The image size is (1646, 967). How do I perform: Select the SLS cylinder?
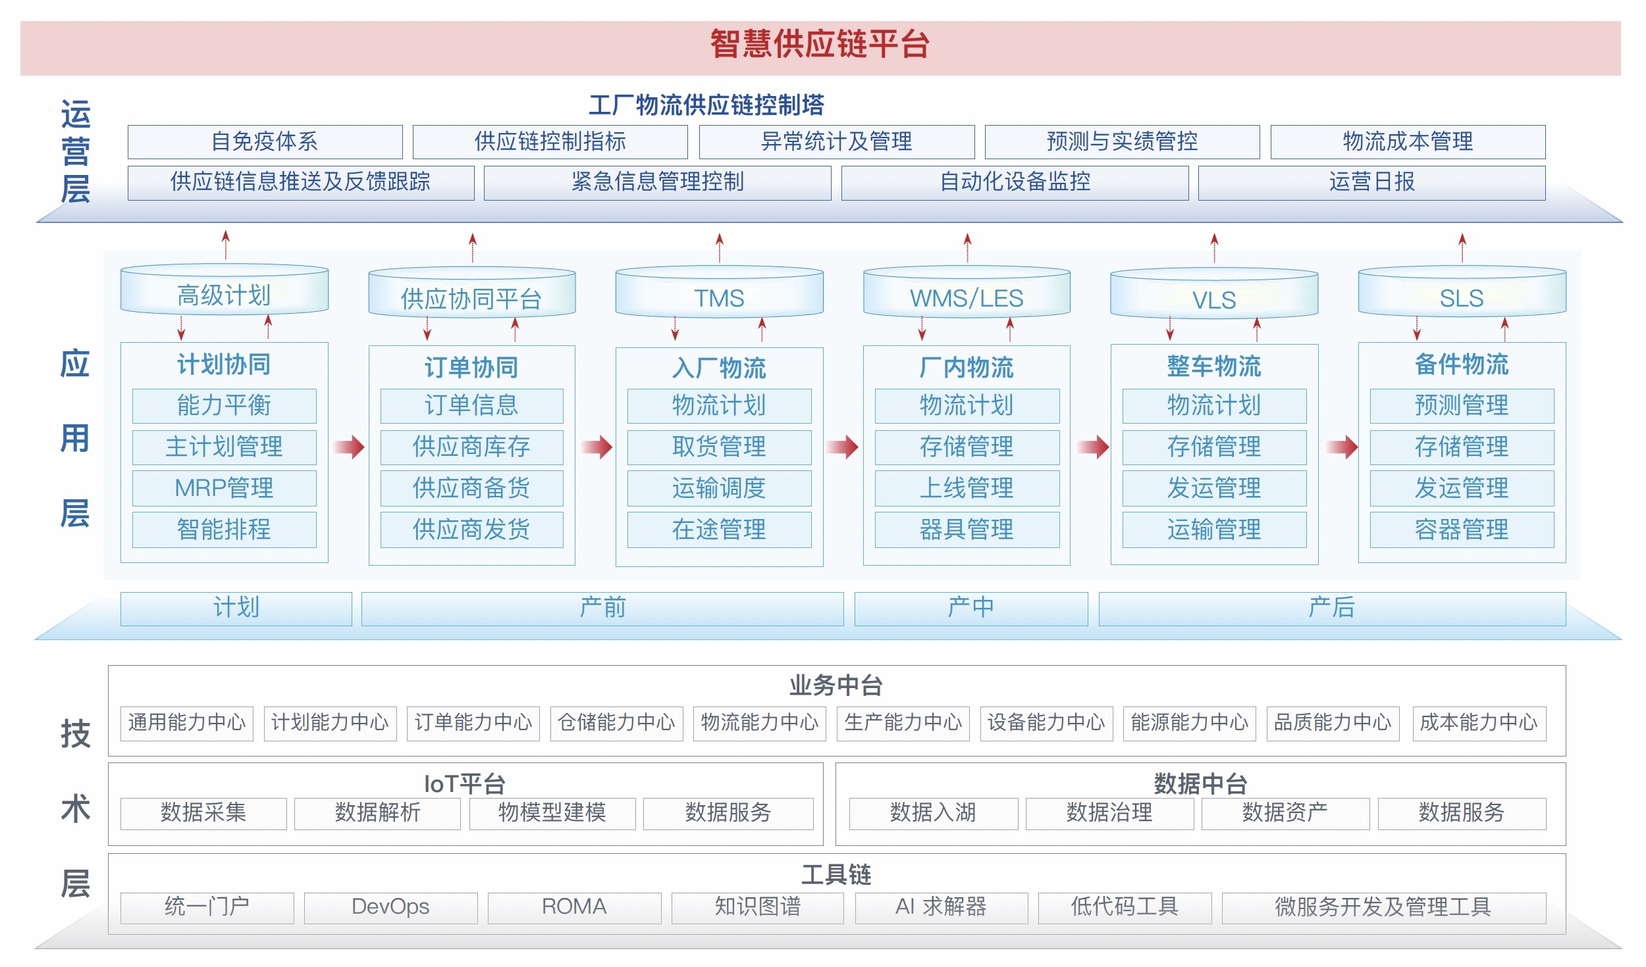pyautogui.click(x=1462, y=292)
